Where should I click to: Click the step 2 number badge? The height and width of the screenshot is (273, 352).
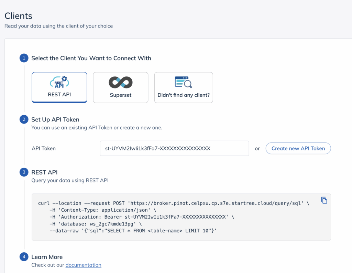[x=24, y=119]
